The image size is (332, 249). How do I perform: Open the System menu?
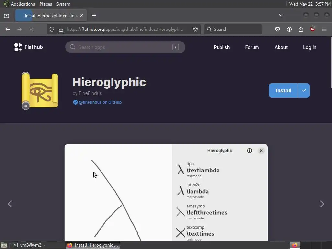point(63,4)
